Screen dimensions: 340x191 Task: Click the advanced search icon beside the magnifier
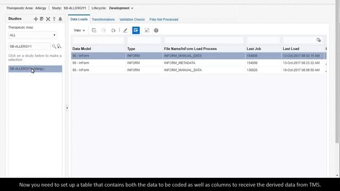59,46
